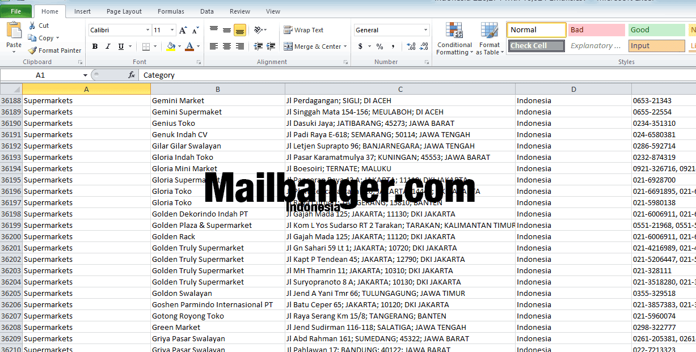Click the Accounting dollar format icon

point(360,46)
